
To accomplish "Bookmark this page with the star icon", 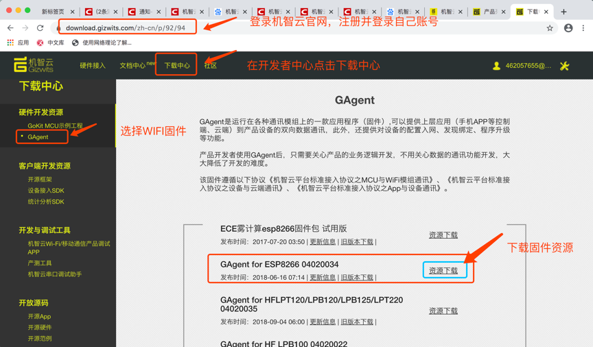I will (x=550, y=28).
